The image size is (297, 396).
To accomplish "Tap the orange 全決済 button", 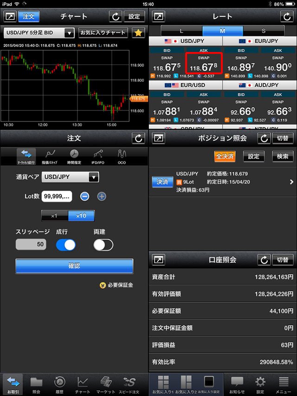I will pos(225,156).
